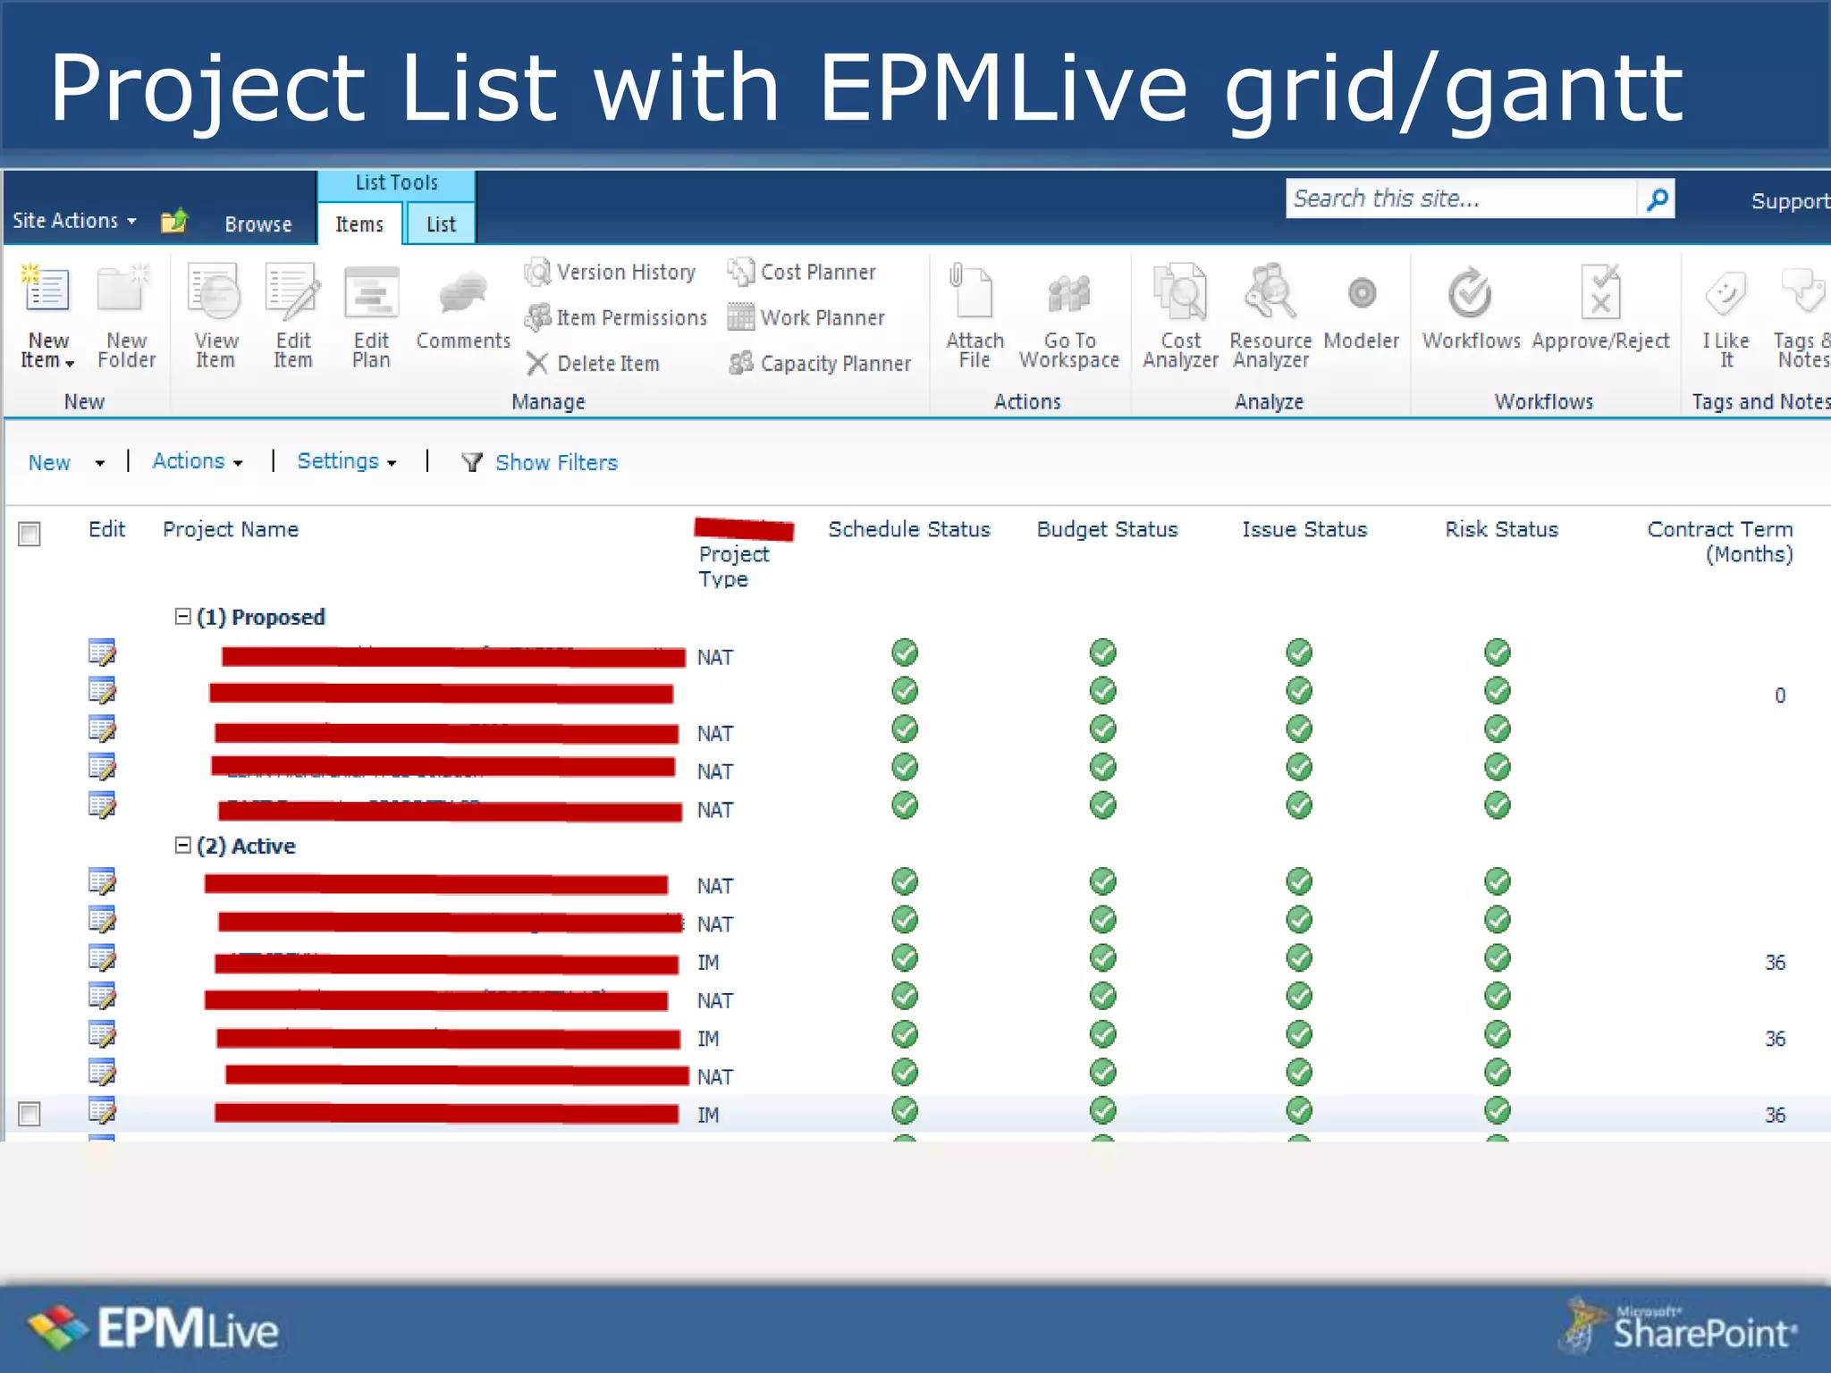Switch to the Browse tab
Viewport: 1831px width, 1373px height.
pos(258,223)
